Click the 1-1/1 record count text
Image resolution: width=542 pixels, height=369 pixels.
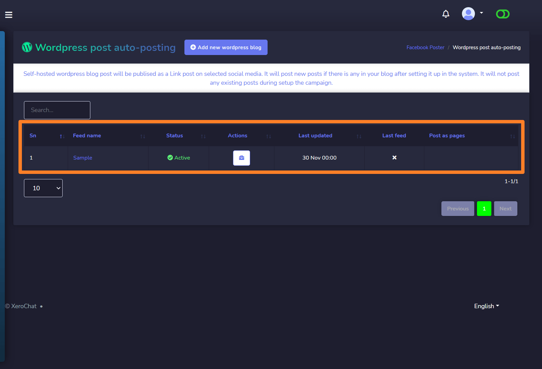512,181
